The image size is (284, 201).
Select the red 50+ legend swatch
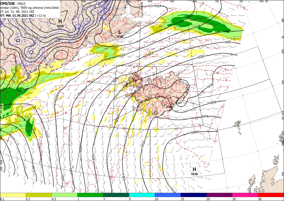(271, 195)
